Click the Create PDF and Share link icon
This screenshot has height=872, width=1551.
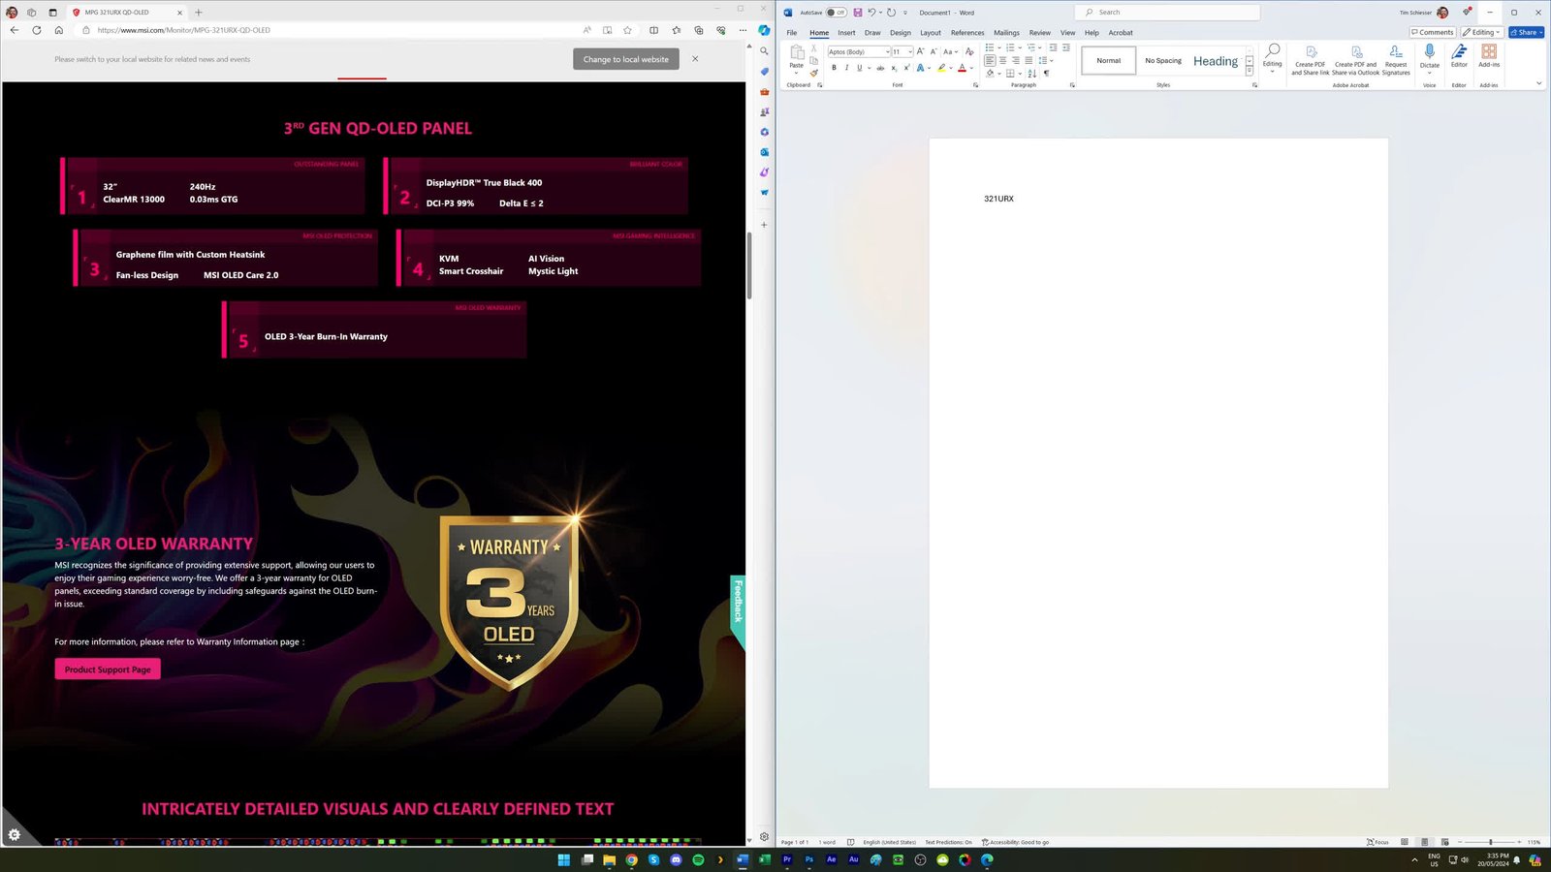(1311, 52)
